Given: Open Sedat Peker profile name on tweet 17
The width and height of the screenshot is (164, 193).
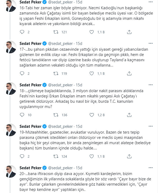Looking at the screenshot, I should click(30, 44).
